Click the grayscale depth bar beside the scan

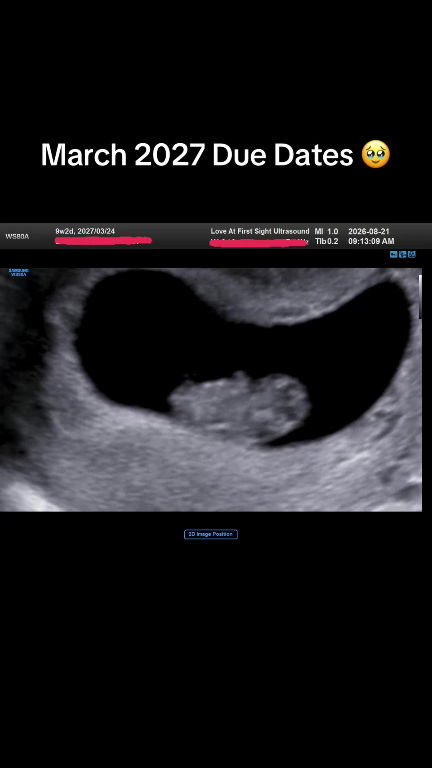tap(420, 297)
